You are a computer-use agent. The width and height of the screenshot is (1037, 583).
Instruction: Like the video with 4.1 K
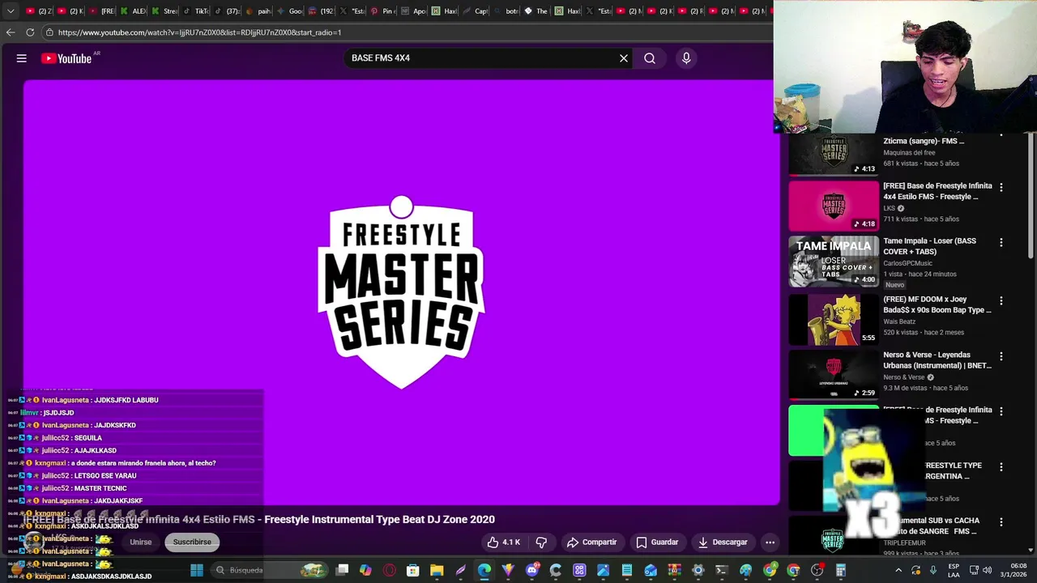pos(504,543)
